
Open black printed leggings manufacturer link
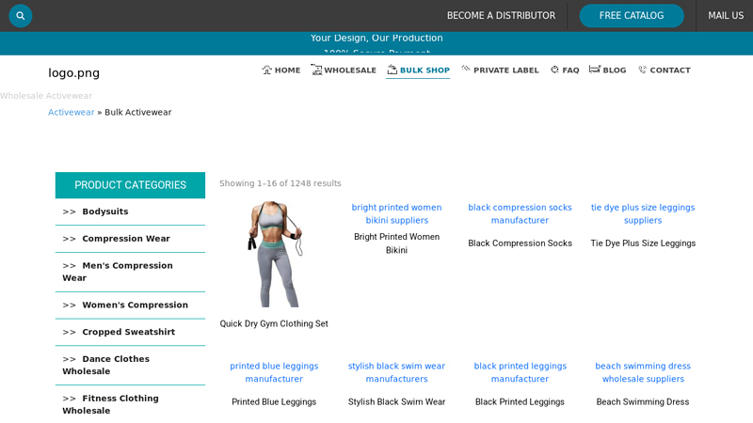click(x=520, y=372)
